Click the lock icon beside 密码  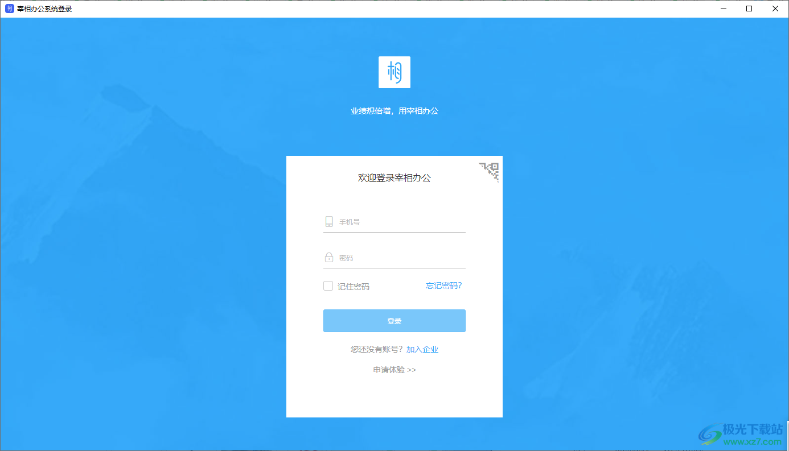(329, 258)
